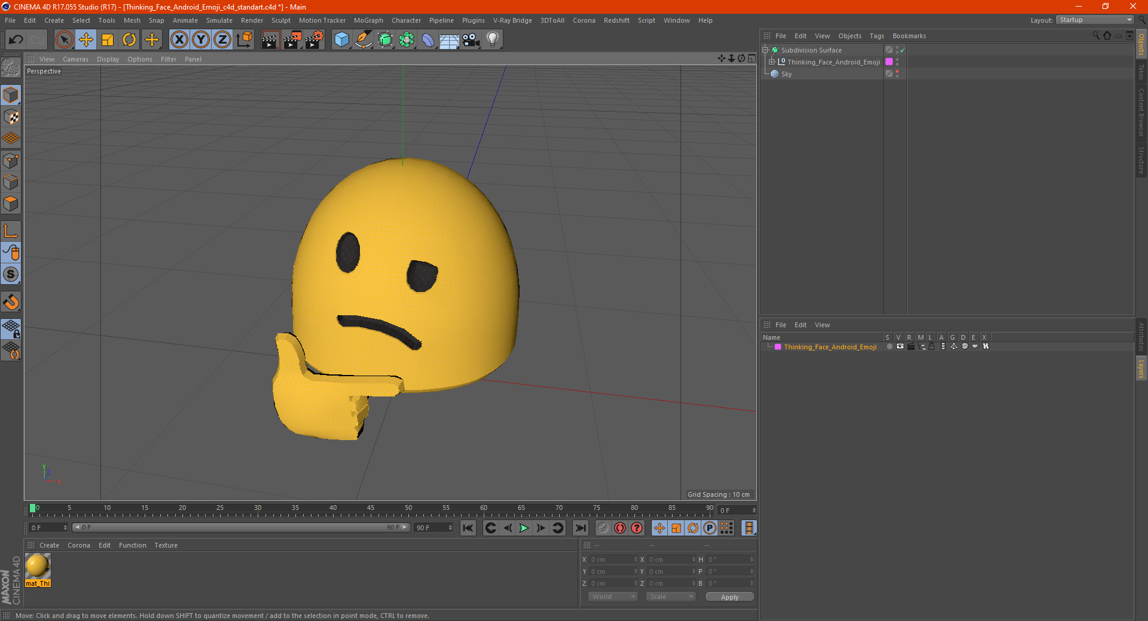Switch to Polygons mode

[x=11, y=204]
